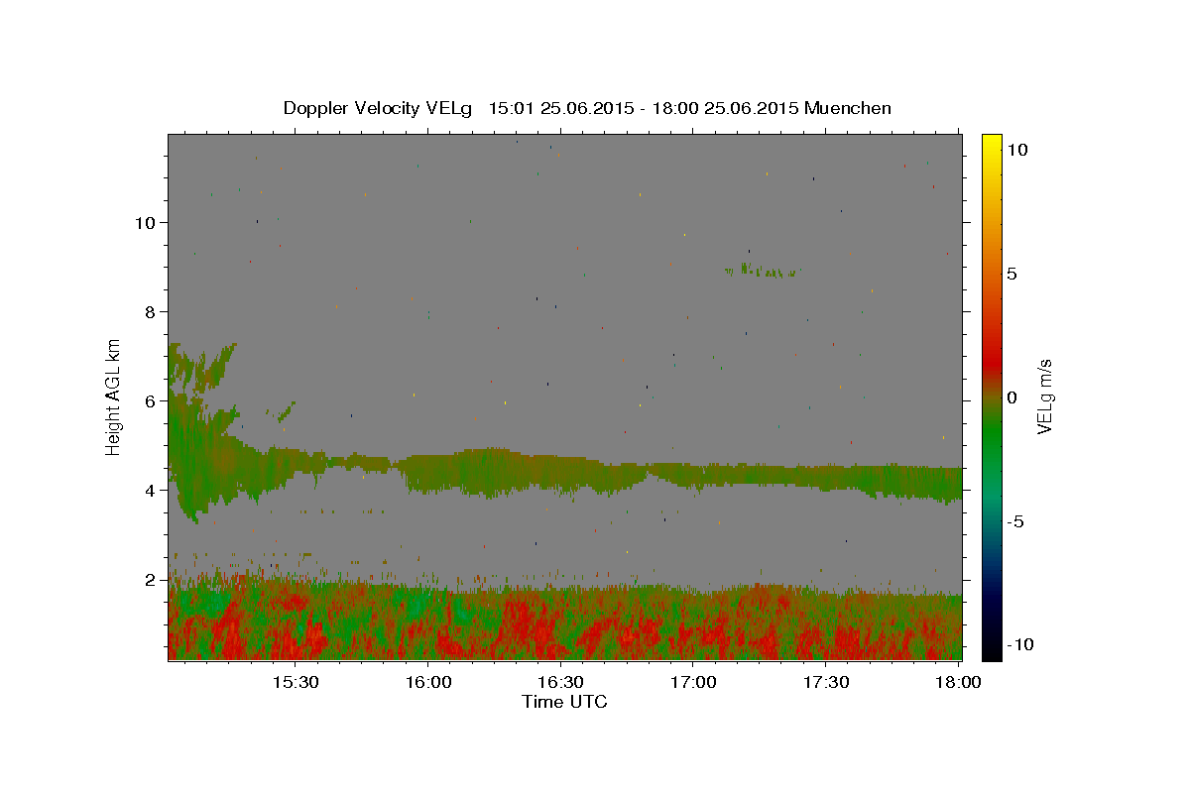Click the boundary layer echoes below 2 km at 16:30
Viewport: 1190px width, 793px height.
click(560, 623)
